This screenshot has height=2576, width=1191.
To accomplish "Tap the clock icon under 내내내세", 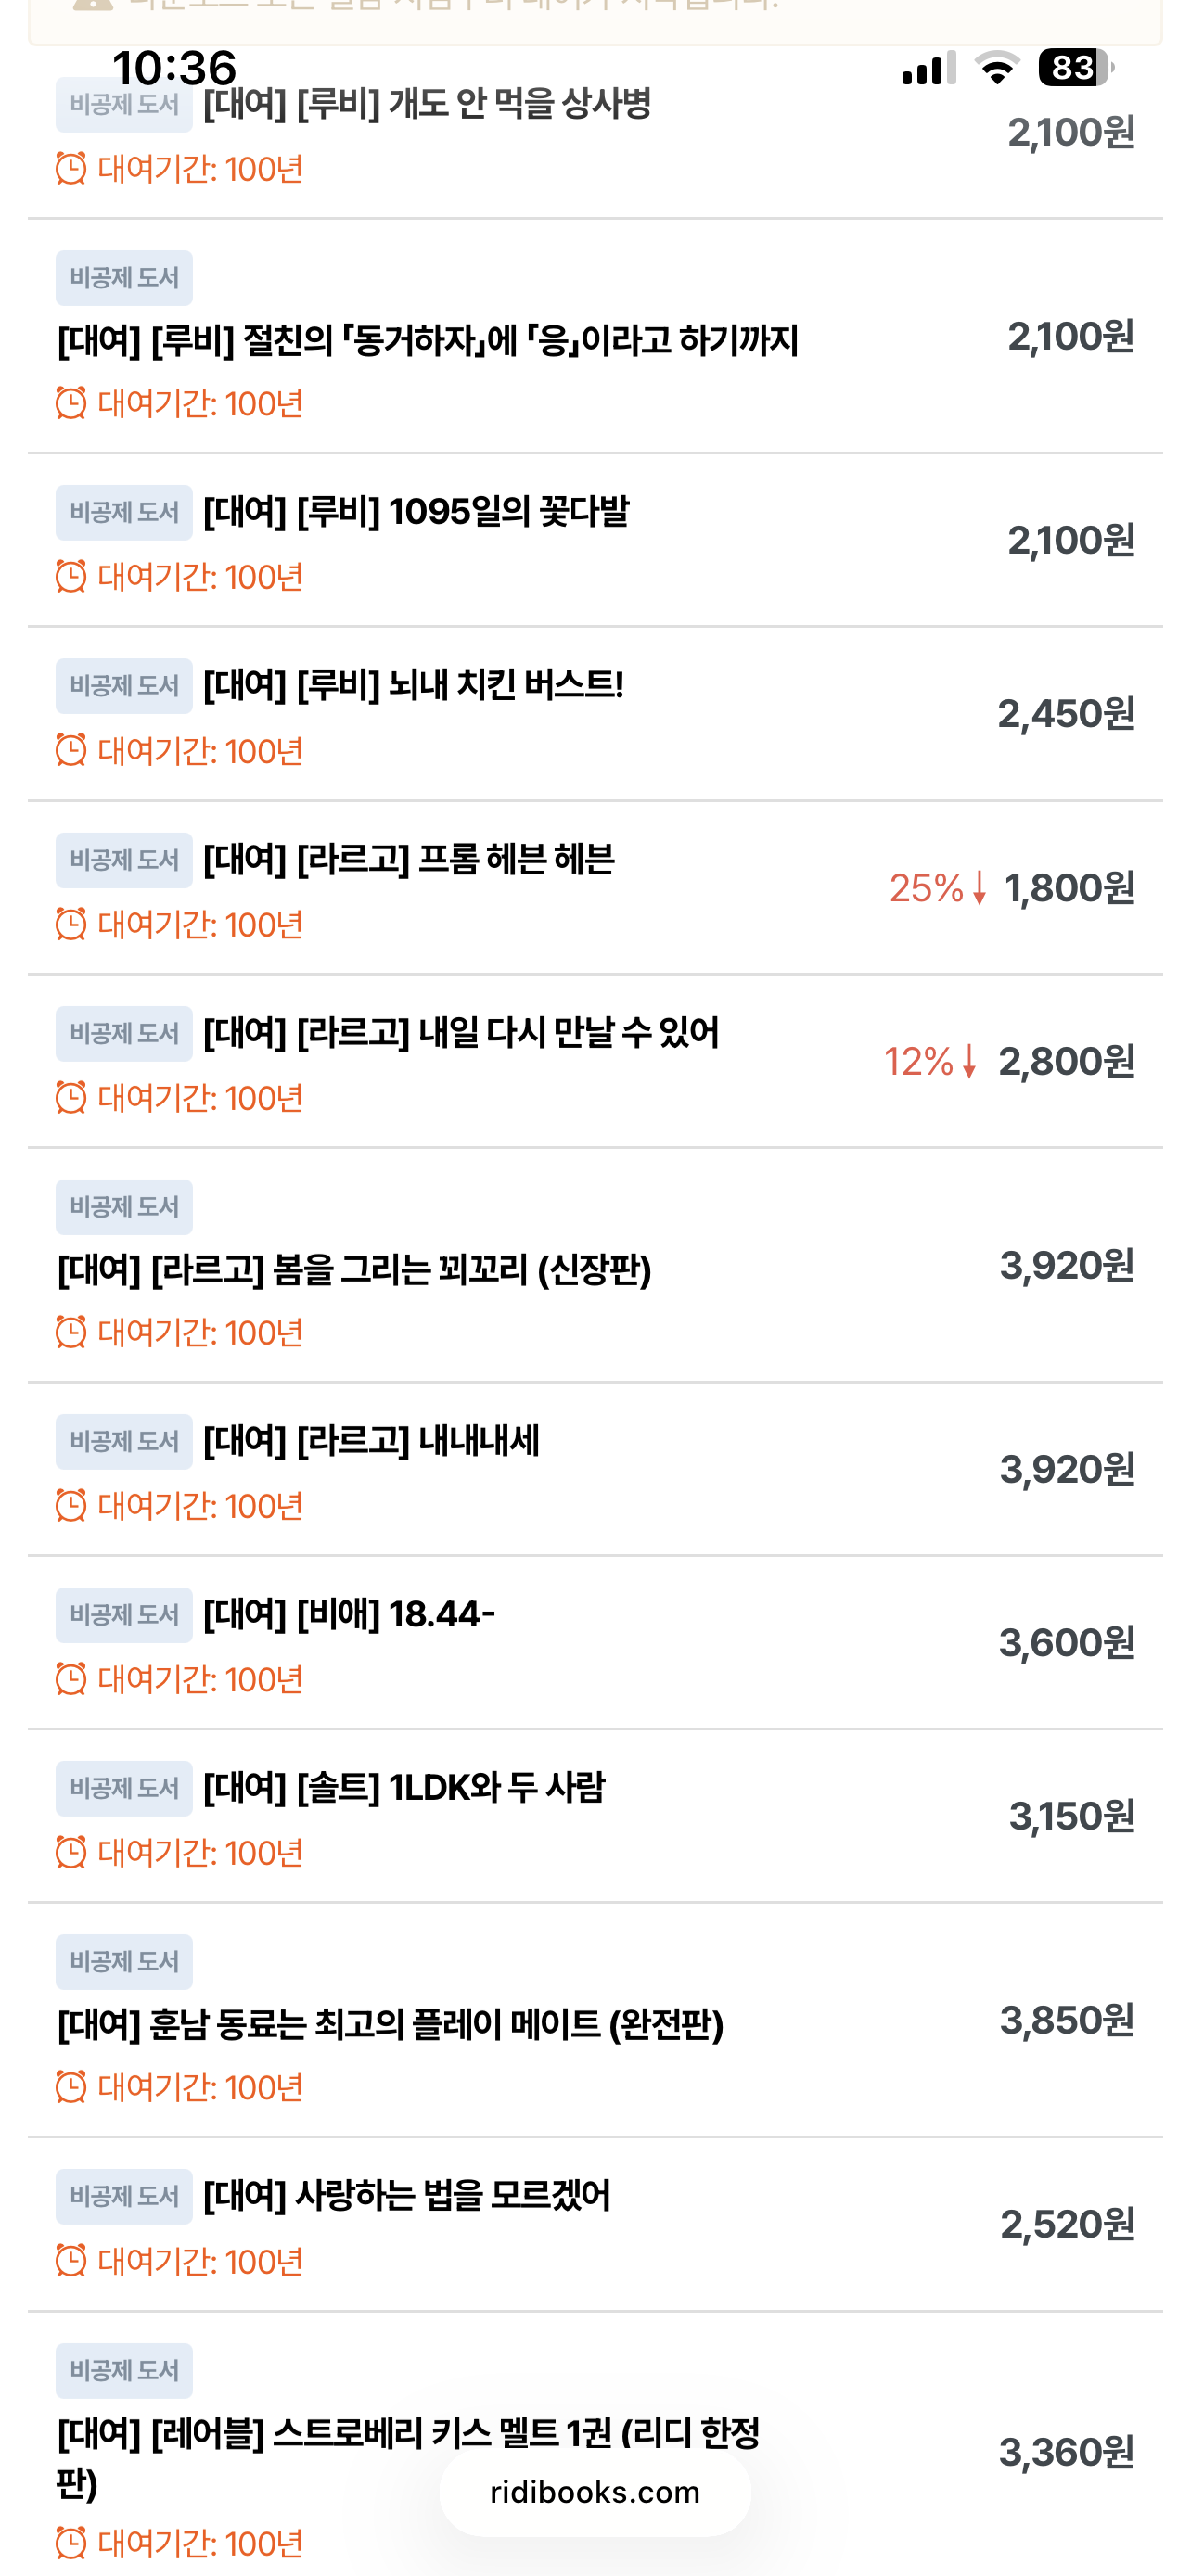I will pyautogui.click(x=71, y=1505).
